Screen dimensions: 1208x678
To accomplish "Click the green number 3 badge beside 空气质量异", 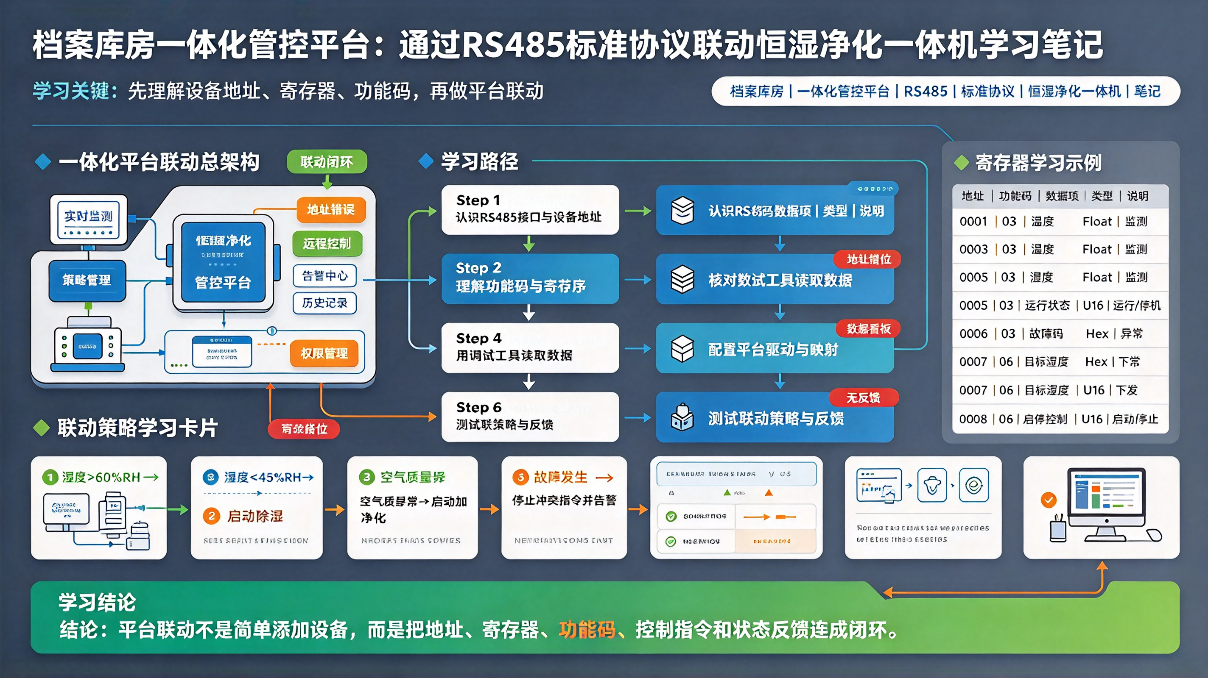I will point(367,478).
